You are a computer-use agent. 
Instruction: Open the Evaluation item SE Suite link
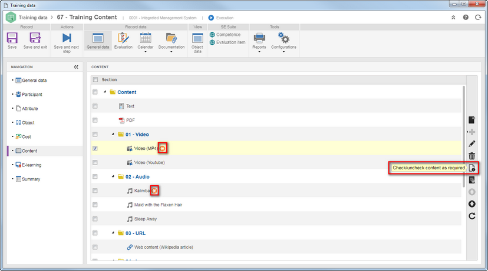coord(227,42)
